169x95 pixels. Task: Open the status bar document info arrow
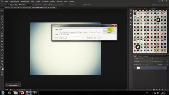31,90
